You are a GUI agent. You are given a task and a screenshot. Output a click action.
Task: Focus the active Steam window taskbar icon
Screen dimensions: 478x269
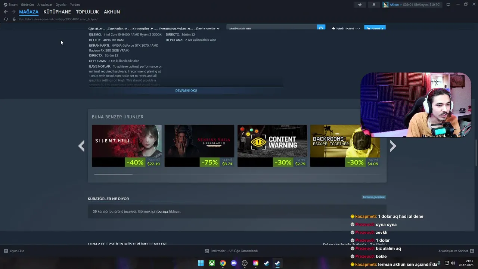pos(277,263)
